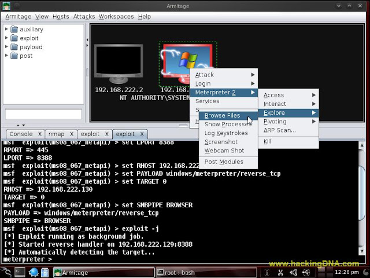Choose Webcam Shot
370x278 pixels.
coord(228,151)
